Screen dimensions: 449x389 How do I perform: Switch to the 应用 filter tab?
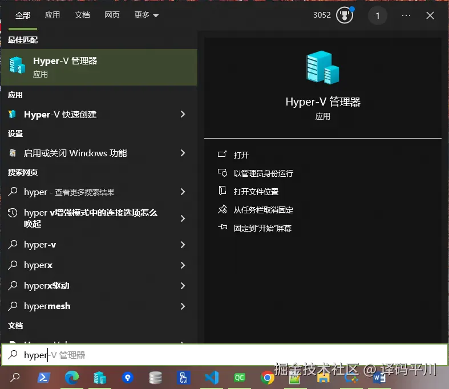52,15
